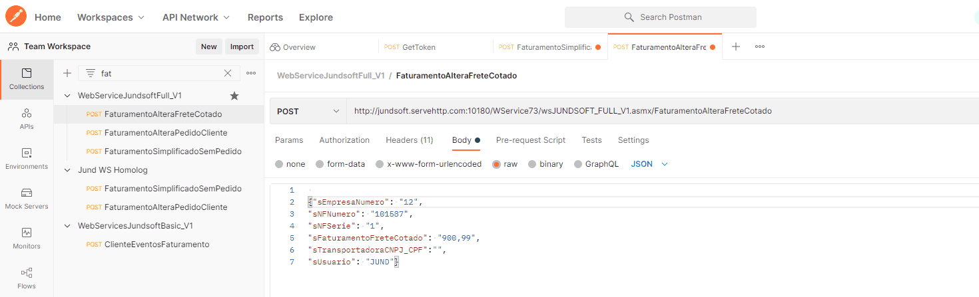The width and height of the screenshot is (979, 297).
Task: Open the Environments sidebar panel
Action: tap(27, 159)
